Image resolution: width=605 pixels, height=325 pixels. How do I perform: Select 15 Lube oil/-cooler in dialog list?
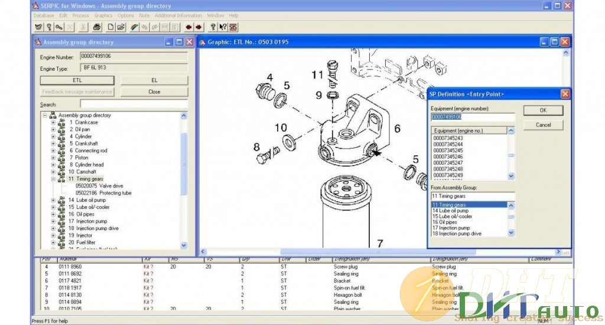452,216
